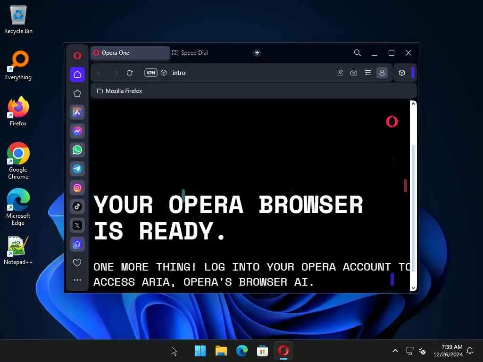Take a snapshot with the camera icon
Image resolution: width=483 pixels, height=362 pixels.
click(x=354, y=73)
